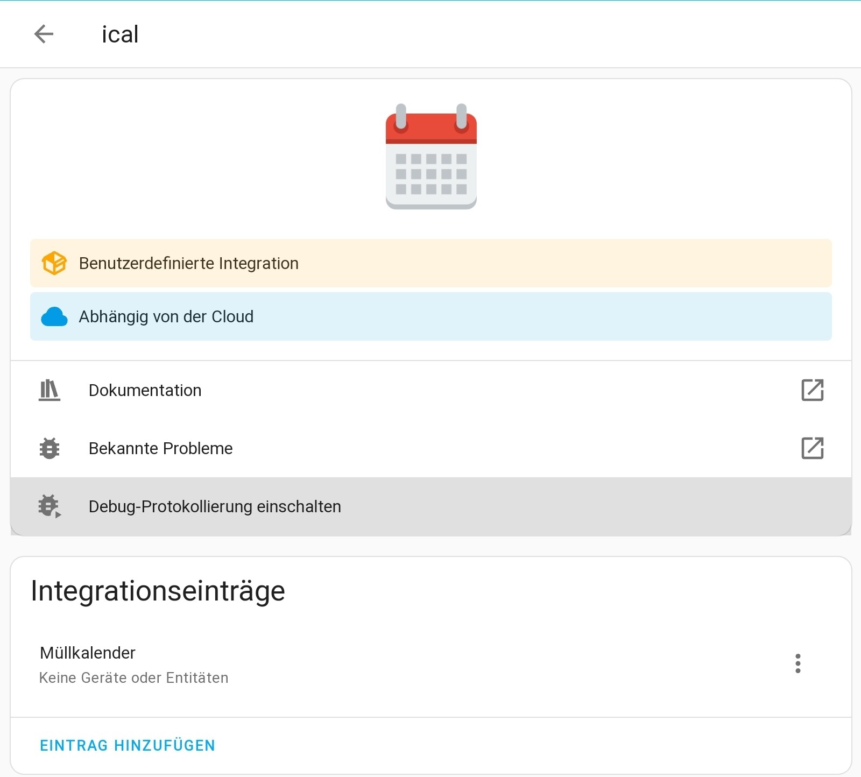Click the Dokumentation books icon
This screenshot has height=777, width=861.
[x=50, y=390]
